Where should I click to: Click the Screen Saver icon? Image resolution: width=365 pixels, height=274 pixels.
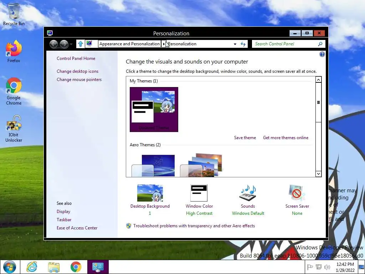pos(297,193)
